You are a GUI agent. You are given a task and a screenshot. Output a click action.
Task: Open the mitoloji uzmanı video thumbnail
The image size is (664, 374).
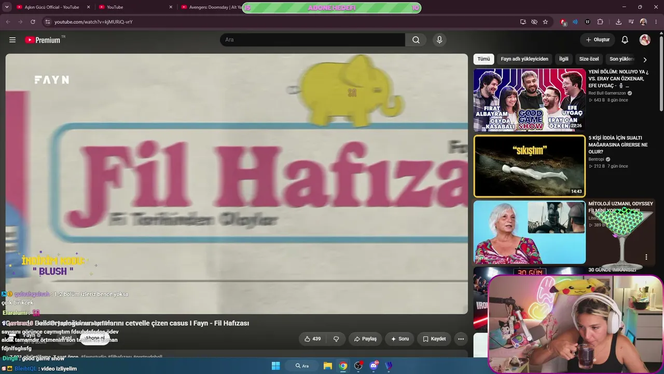coord(529,232)
